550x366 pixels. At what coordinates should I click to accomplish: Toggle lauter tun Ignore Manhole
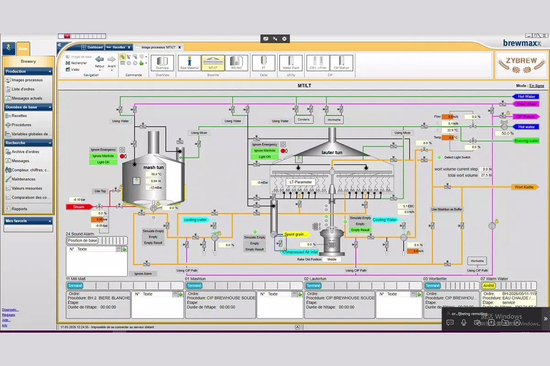[265, 151]
